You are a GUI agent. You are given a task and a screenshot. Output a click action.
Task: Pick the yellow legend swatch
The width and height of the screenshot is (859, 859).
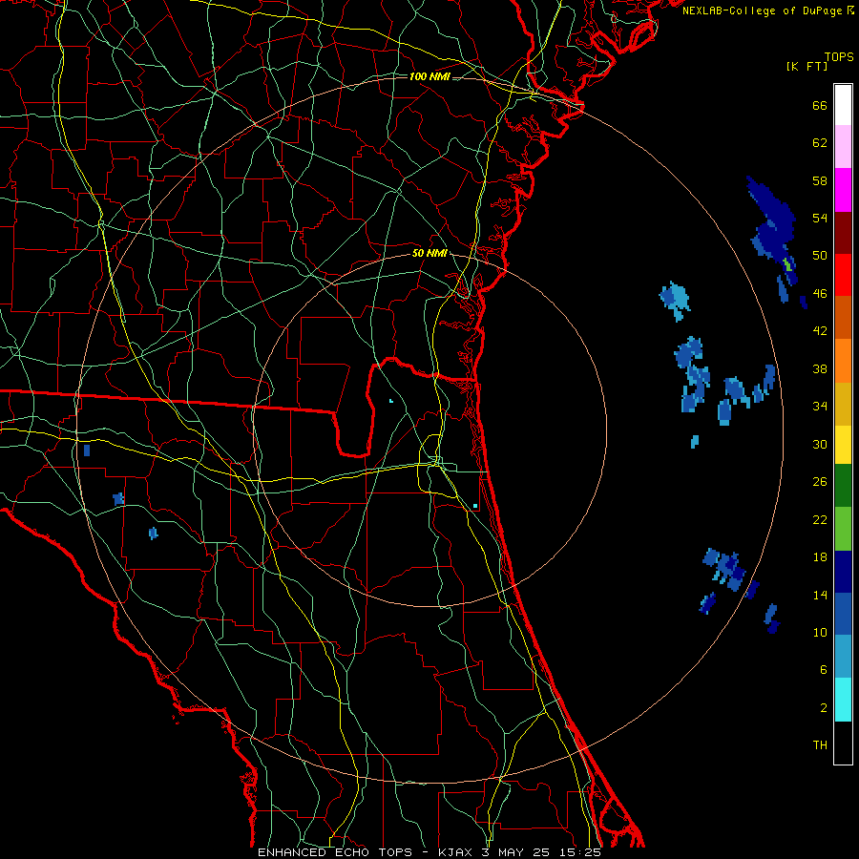click(x=843, y=444)
